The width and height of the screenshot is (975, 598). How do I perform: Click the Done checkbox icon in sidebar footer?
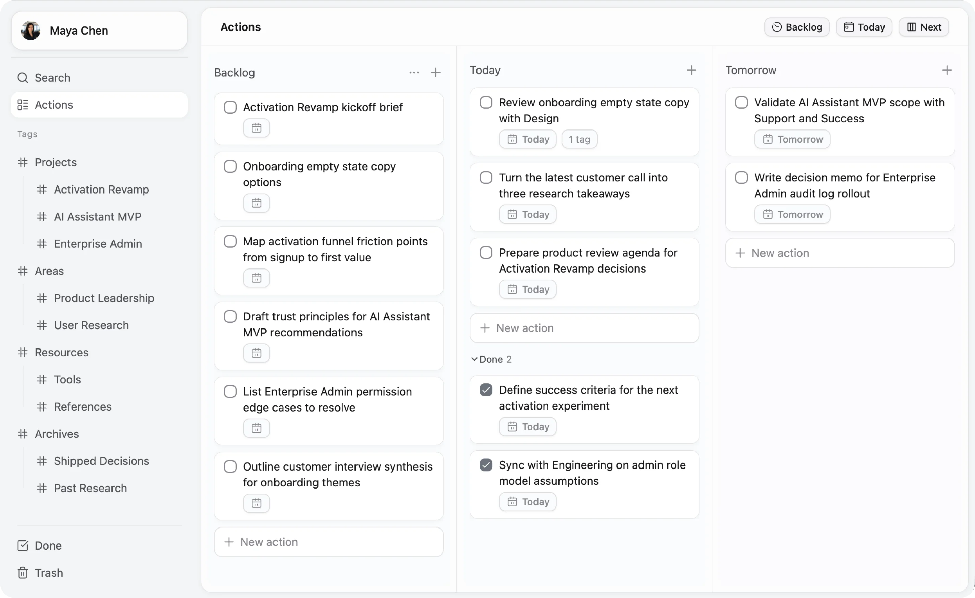pos(23,545)
